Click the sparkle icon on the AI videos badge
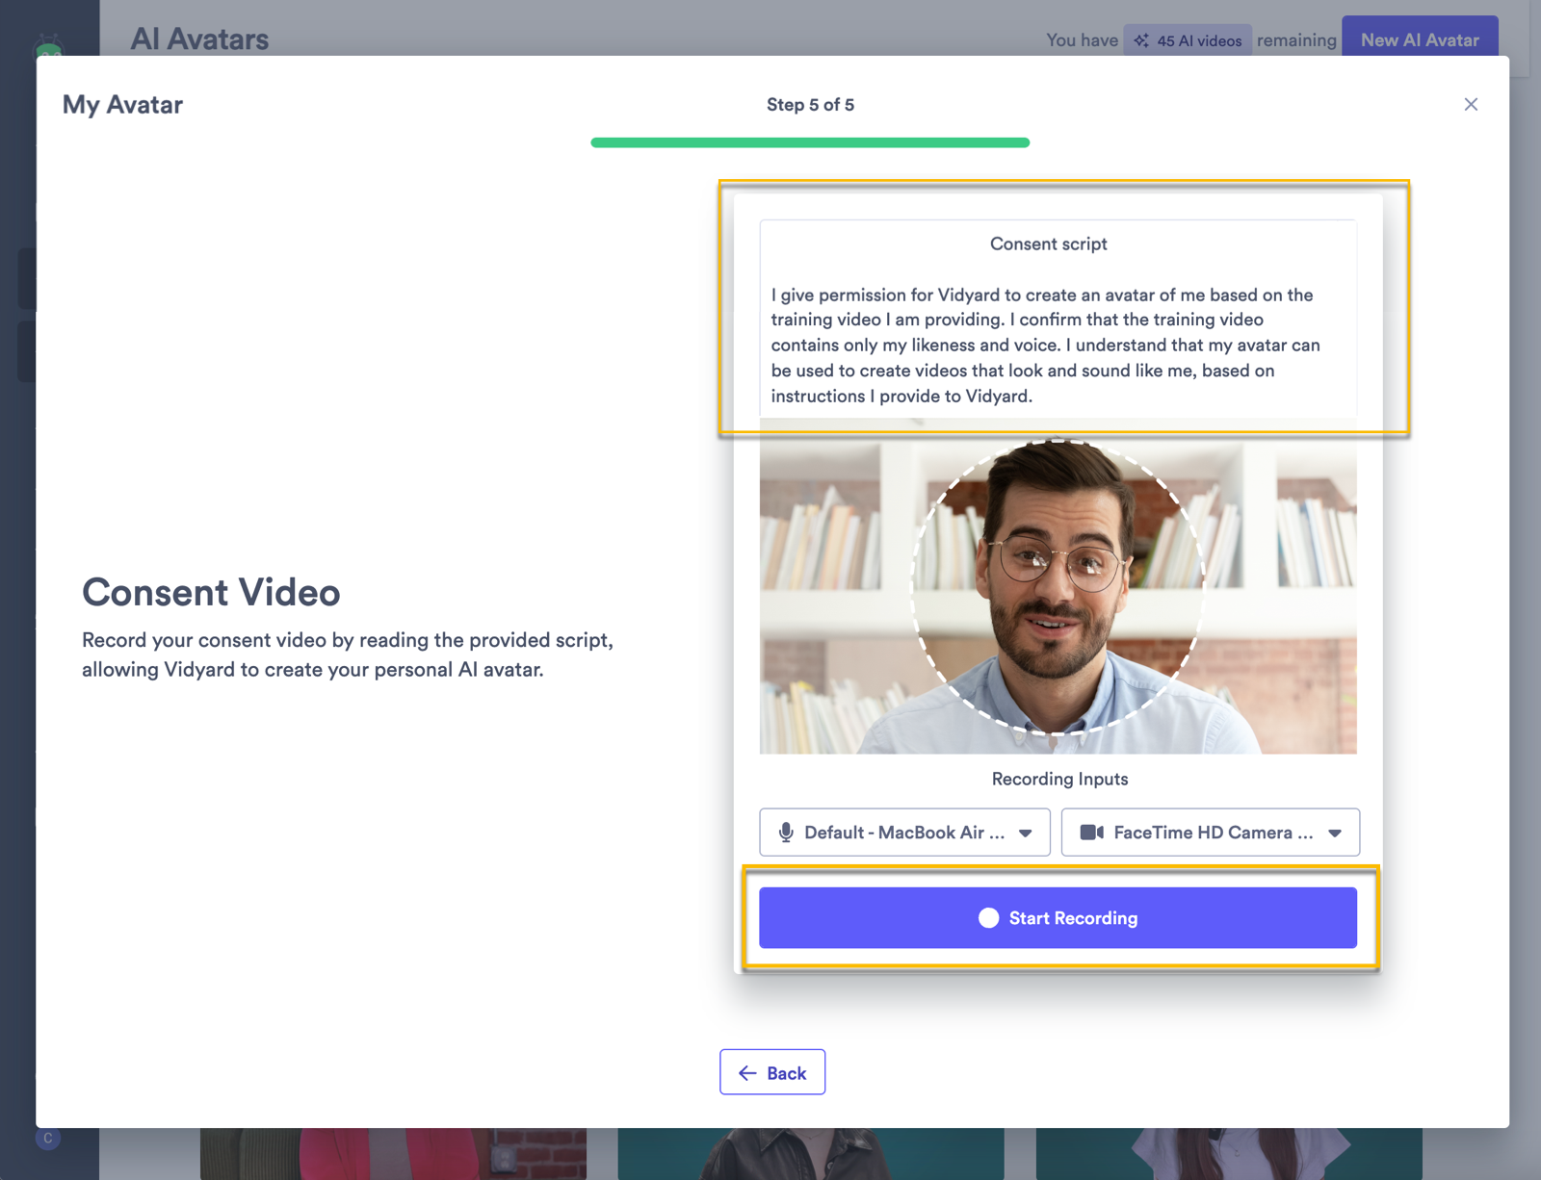This screenshot has width=1541, height=1180. [x=1142, y=40]
